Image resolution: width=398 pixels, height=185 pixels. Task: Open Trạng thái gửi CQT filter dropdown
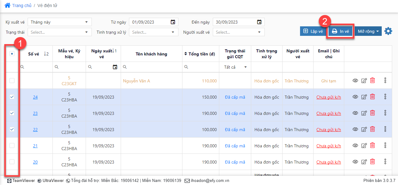235,67
